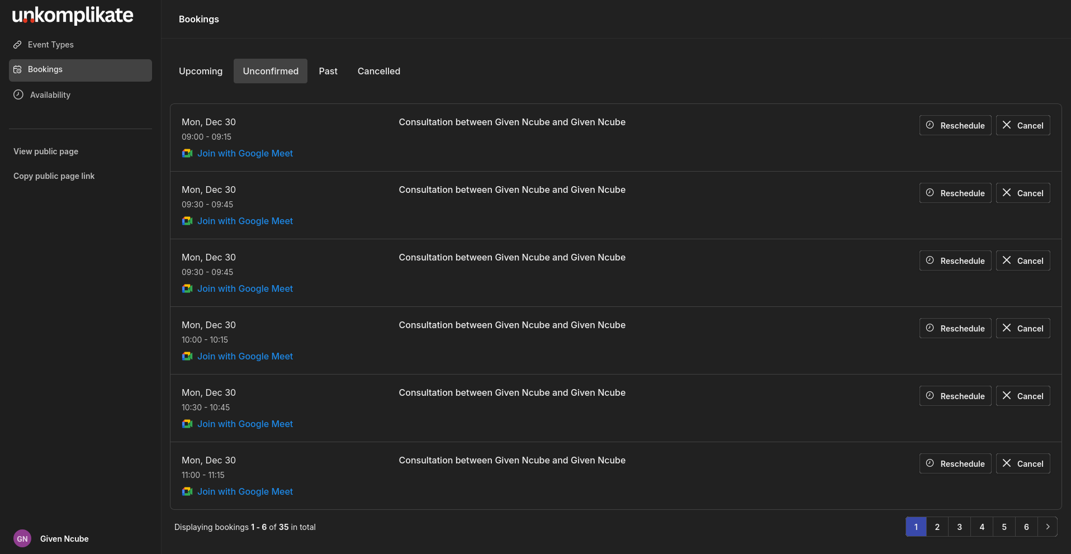Click the Availability clock icon in sidebar
Image resolution: width=1071 pixels, height=554 pixels.
pos(18,94)
